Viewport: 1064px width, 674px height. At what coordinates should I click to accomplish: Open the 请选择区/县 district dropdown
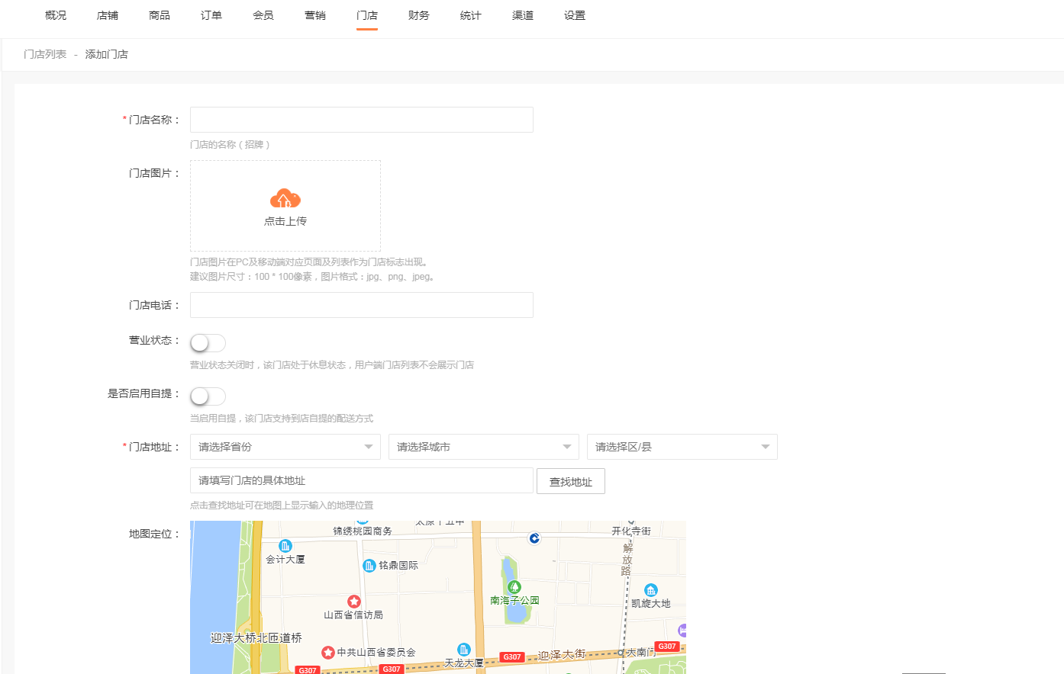[682, 447]
